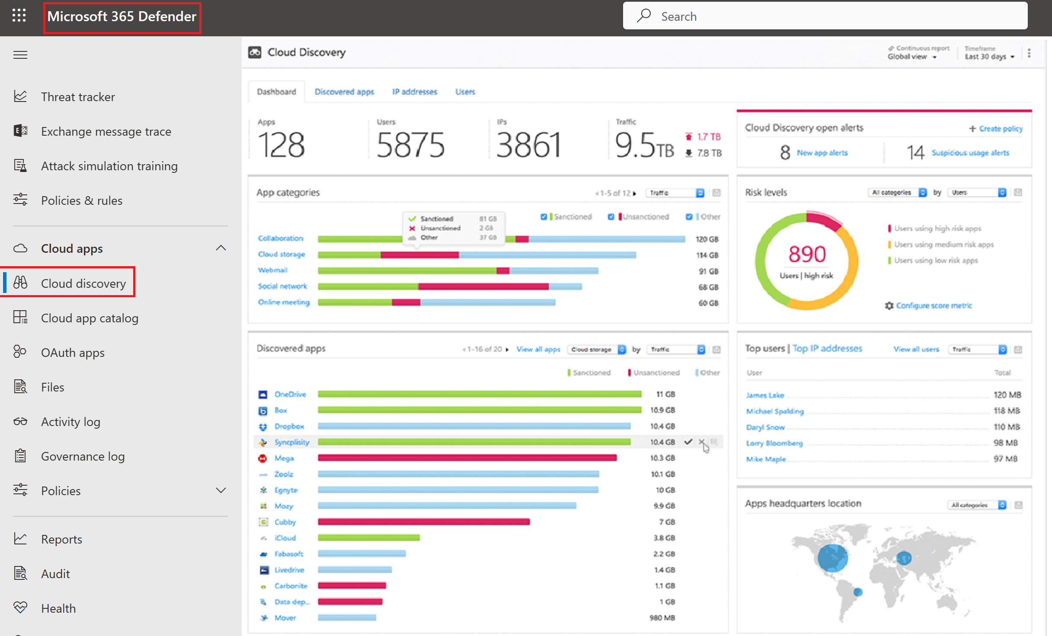Open the Discovered apps Cloud storage dropdown
The image size is (1052, 636).
(x=597, y=349)
